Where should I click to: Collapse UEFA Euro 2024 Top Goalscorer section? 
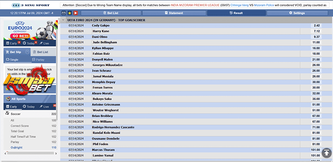coord(63,20)
